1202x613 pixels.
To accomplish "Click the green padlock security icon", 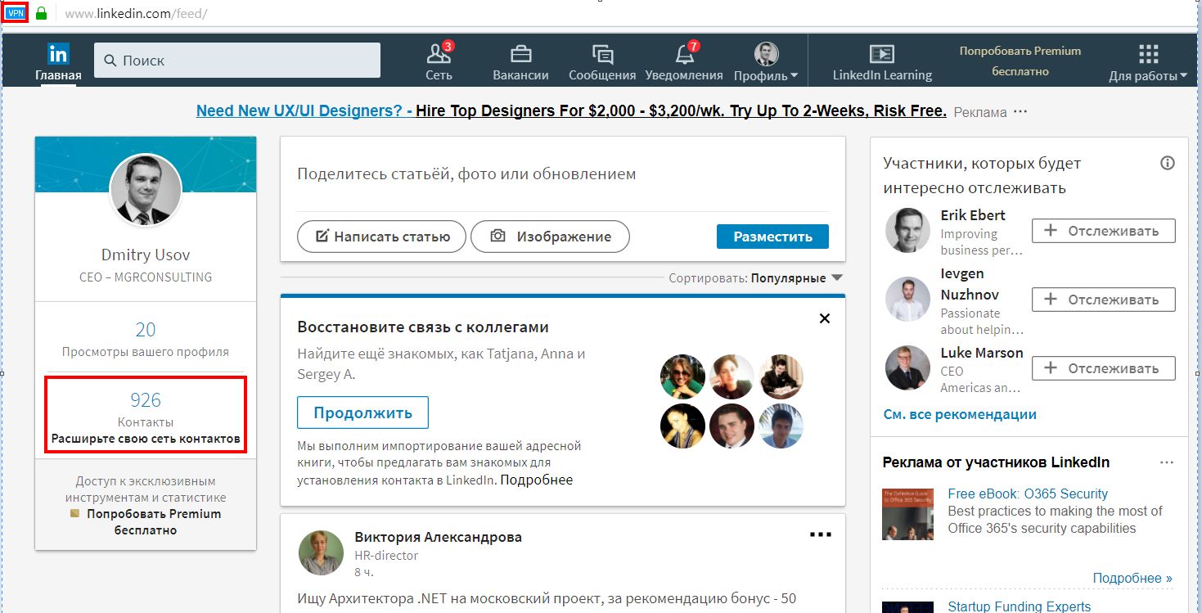I will click(42, 13).
